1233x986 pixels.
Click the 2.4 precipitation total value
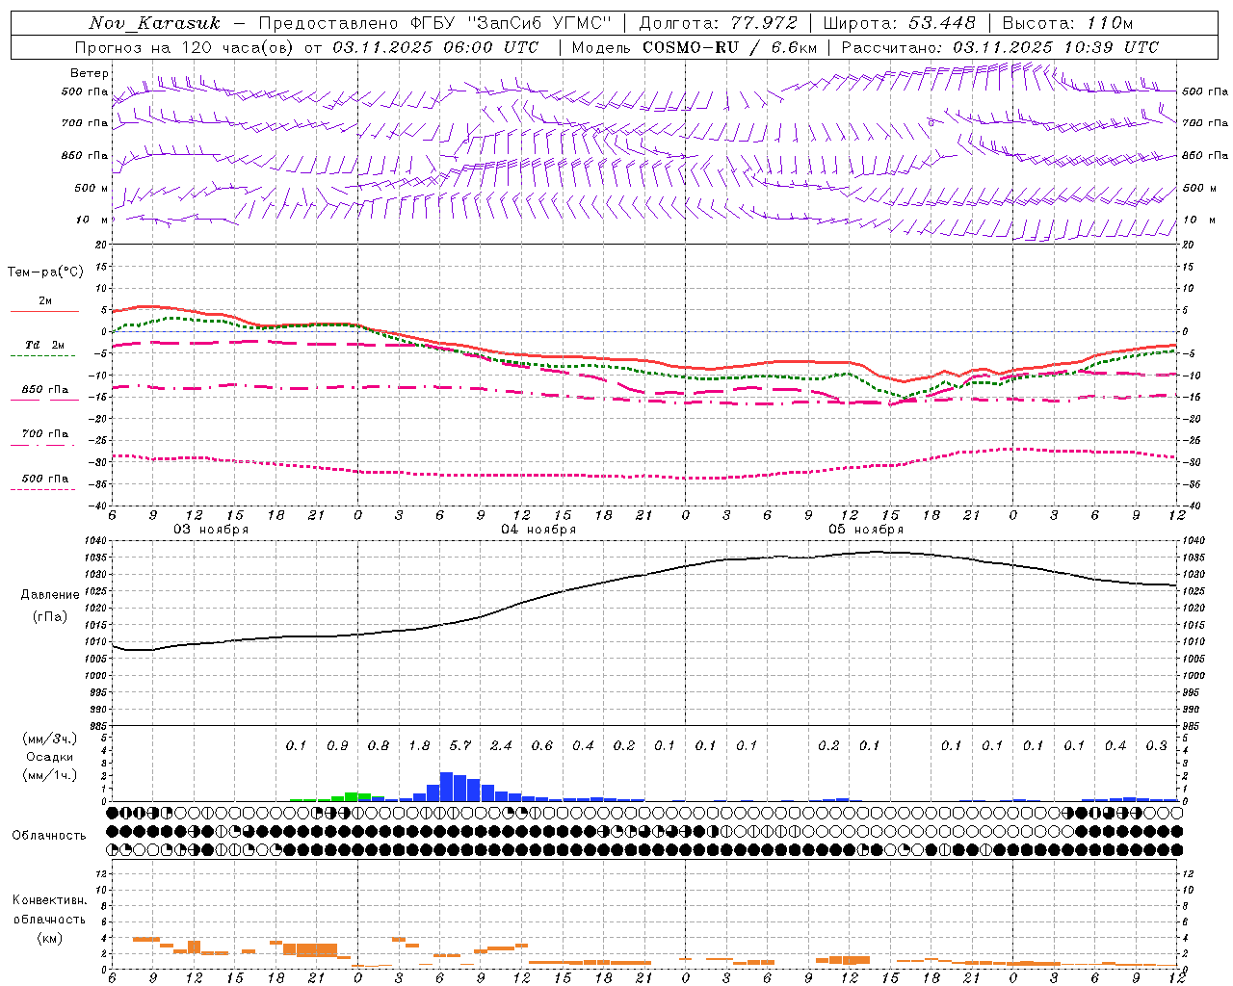(501, 746)
